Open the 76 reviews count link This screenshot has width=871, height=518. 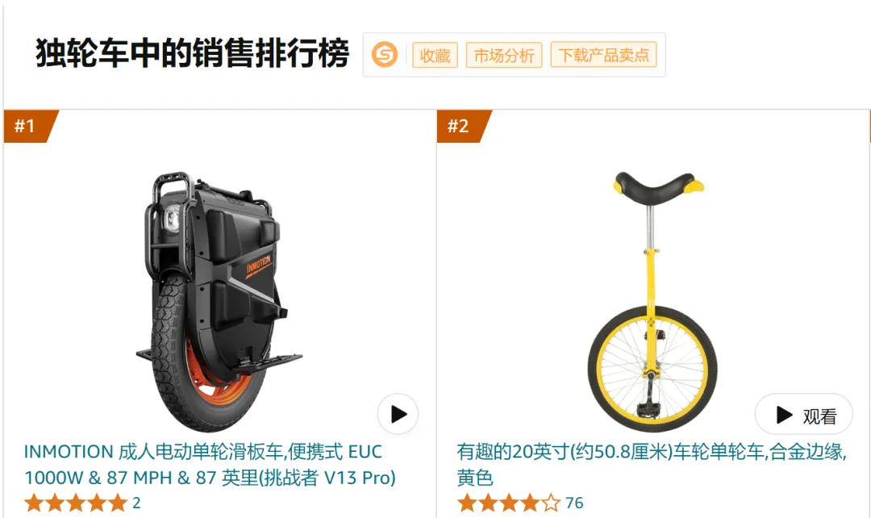574,503
